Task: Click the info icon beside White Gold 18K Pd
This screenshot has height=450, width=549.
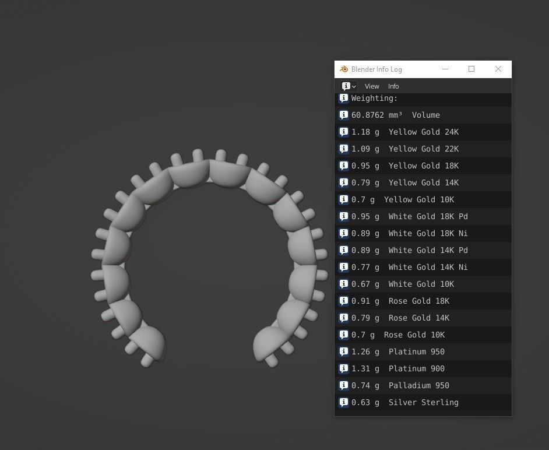Action: (343, 216)
